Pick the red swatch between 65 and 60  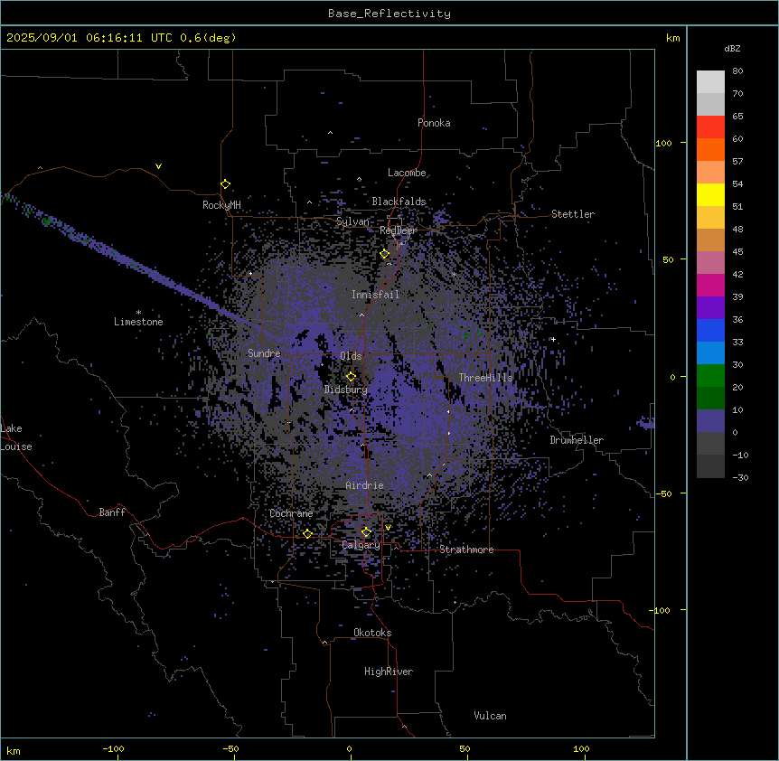pos(710,127)
